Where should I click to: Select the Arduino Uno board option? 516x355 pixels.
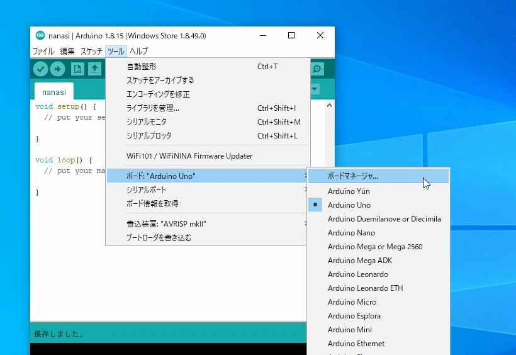[378, 205]
